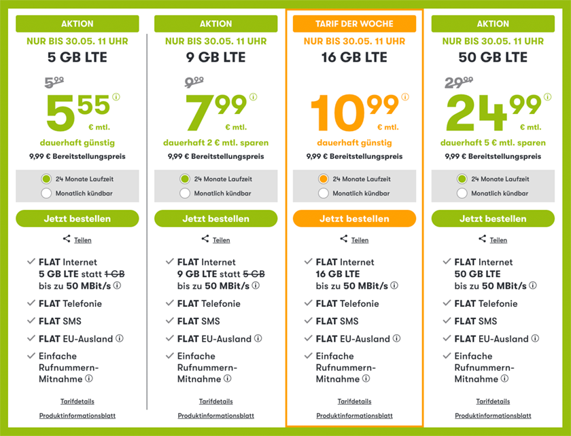Open Produktinformationsblatt for 5 GB plan
The height and width of the screenshot is (436, 571).
(77, 416)
